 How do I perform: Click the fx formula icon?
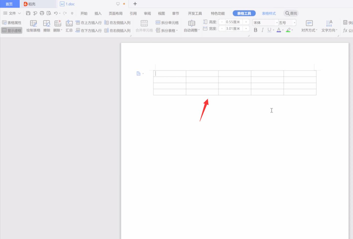click(345, 30)
